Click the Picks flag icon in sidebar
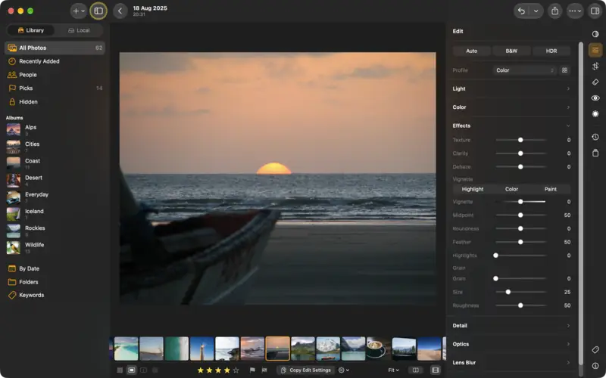Viewport: 606px width, 378px height. 12,88
